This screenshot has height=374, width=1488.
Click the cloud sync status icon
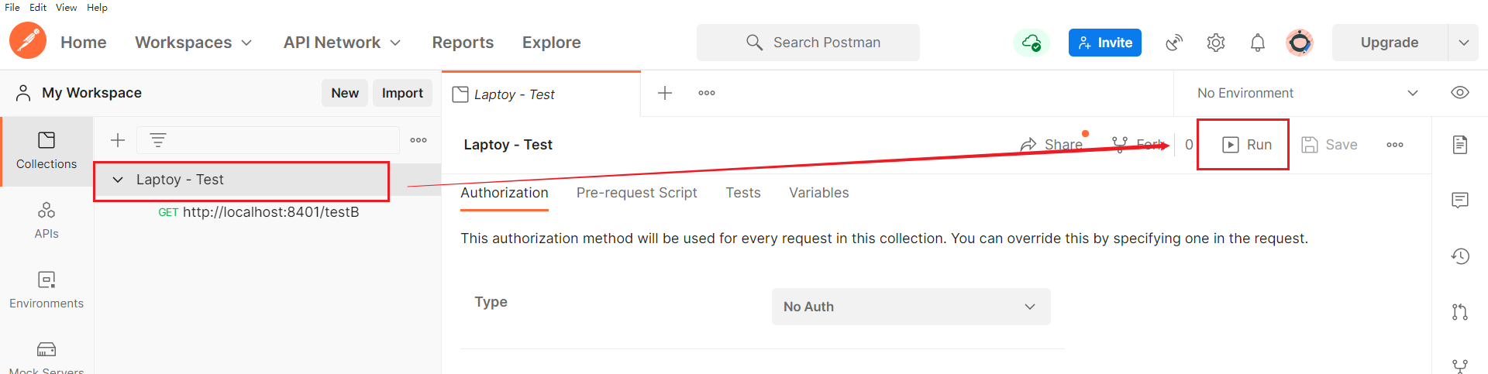(1032, 43)
